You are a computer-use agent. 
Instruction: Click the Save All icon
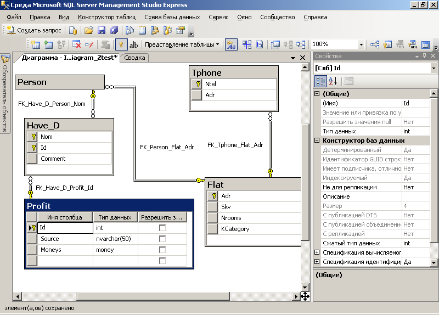coord(114,30)
